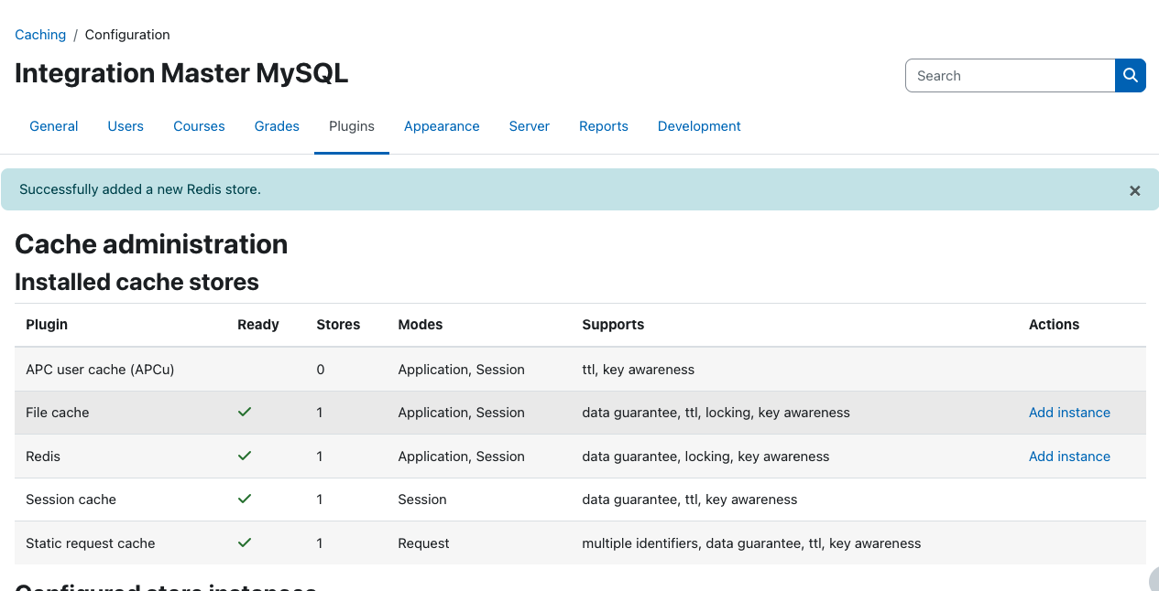Click the Plugin column header
Viewport: 1159px width, 591px height.
[47, 325]
